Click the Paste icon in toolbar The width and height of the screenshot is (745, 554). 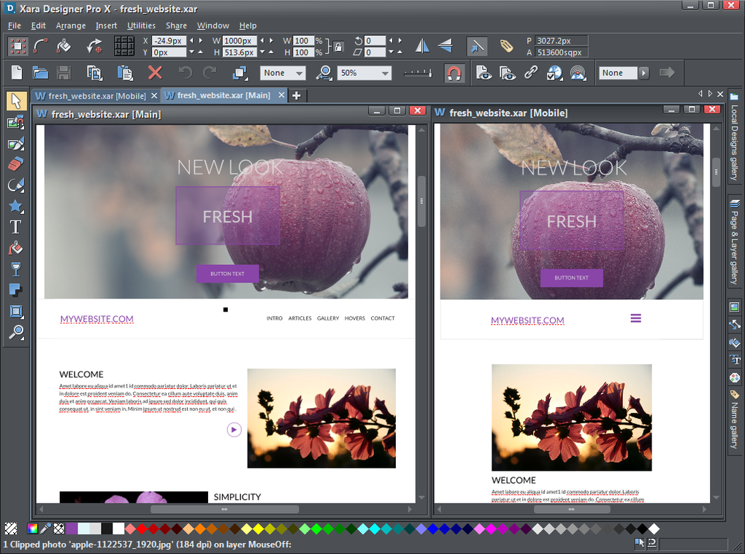point(125,73)
